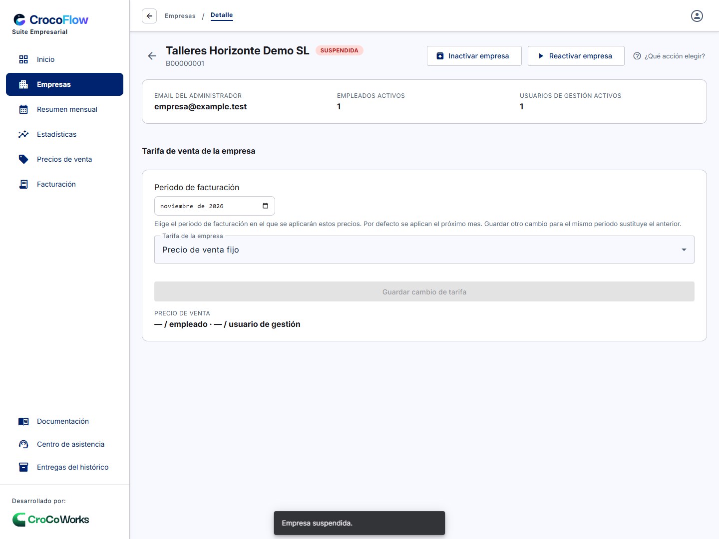Select the empresa@example.test email text

[200, 106]
